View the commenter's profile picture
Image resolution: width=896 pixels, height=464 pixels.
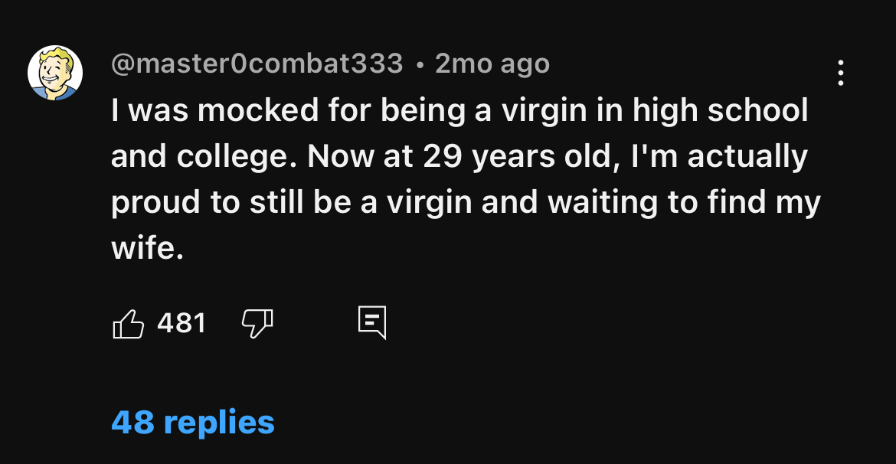coord(55,73)
